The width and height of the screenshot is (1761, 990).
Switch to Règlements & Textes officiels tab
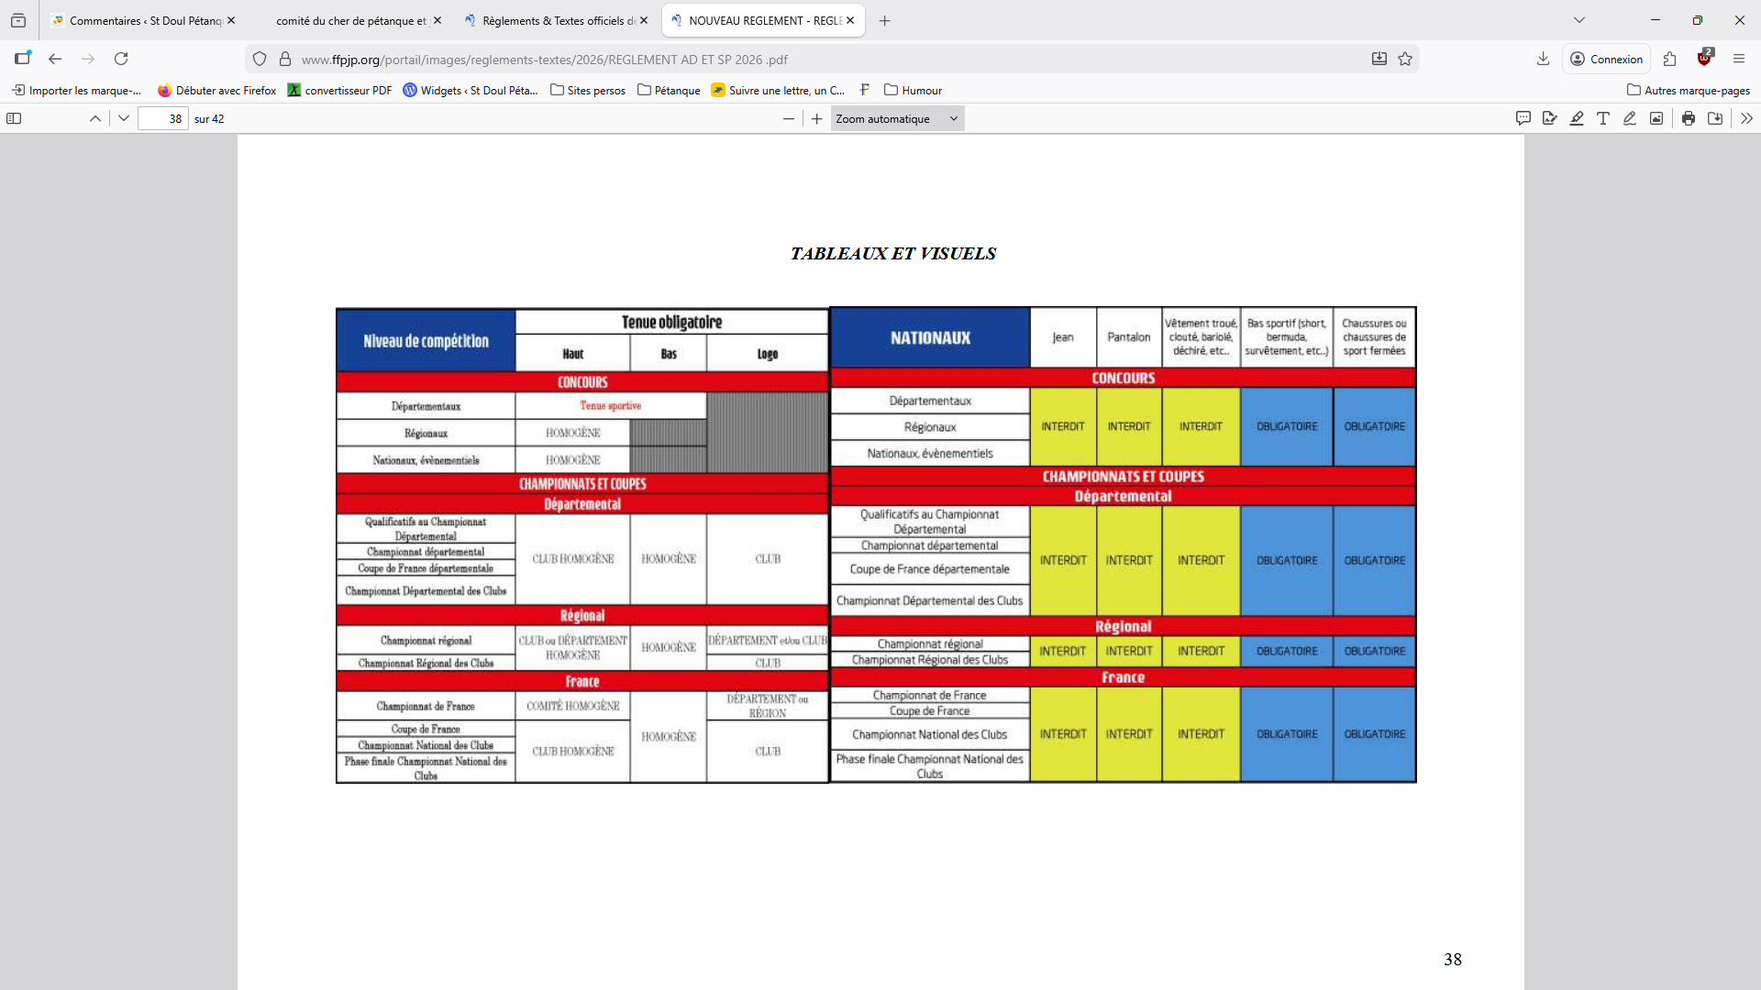(558, 20)
